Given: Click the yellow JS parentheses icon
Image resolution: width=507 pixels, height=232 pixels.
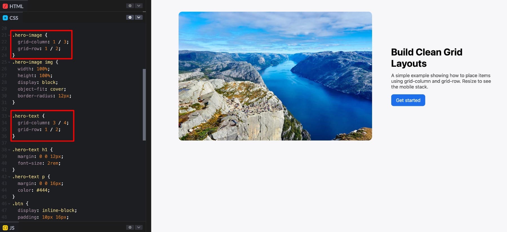Looking at the screenshot, I should click(5, 228).
